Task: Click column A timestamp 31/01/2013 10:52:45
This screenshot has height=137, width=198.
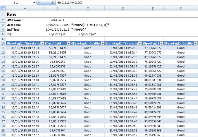Action: point(25,103)
